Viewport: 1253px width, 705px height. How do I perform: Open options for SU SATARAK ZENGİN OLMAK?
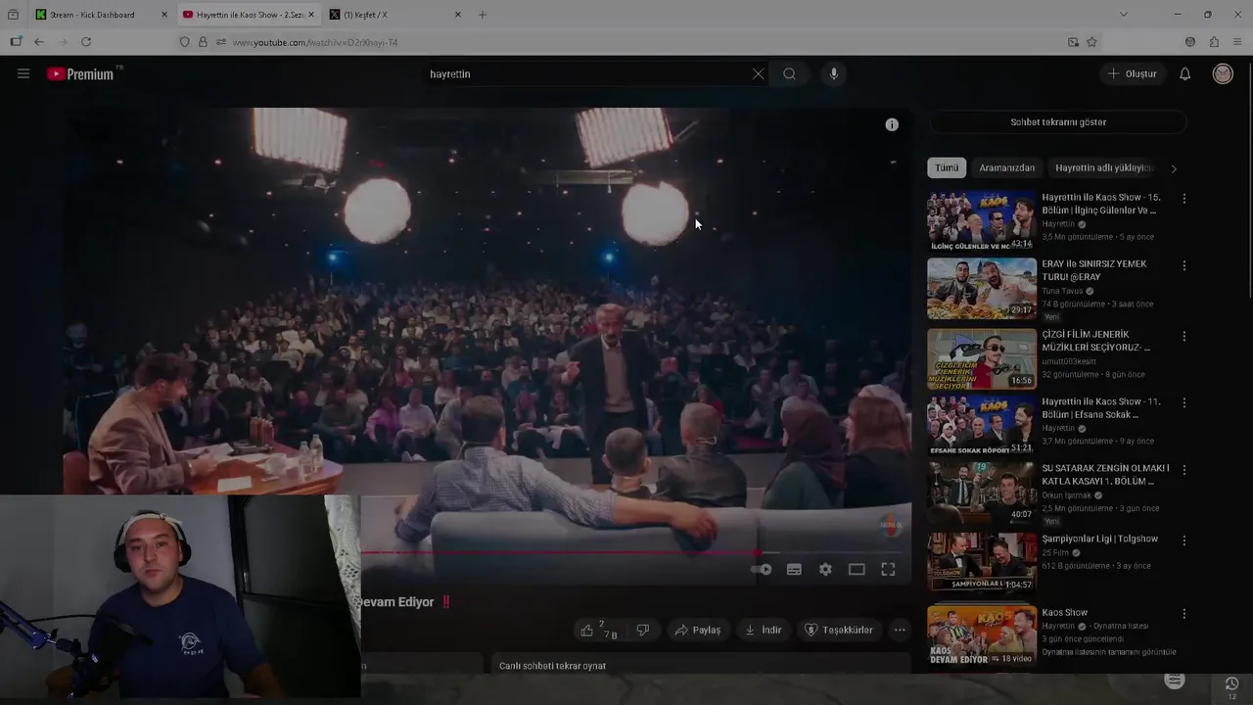(x=1183, y=469)
